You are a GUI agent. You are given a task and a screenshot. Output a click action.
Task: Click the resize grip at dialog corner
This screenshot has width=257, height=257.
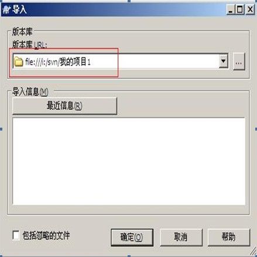tap(253, 252)
